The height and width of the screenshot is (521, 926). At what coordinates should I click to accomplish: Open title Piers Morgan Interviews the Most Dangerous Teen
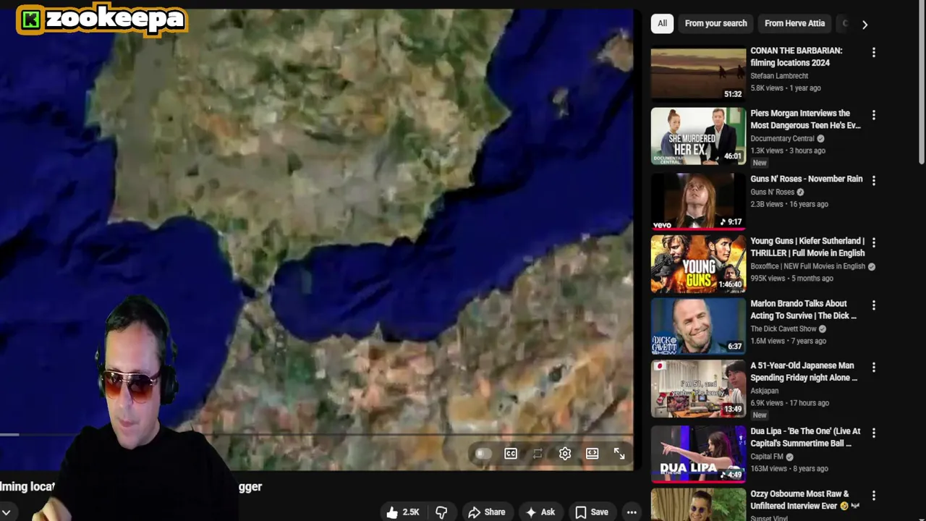[805, 119]
